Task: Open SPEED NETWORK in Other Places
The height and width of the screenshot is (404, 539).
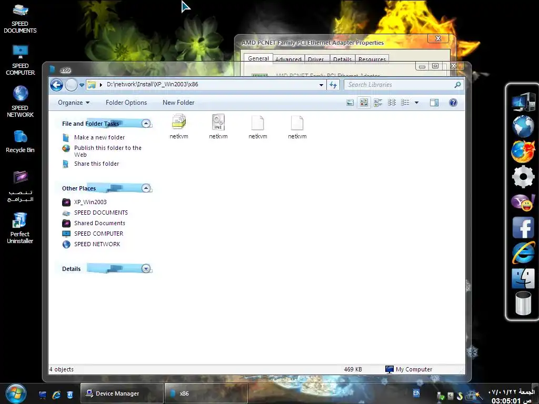Action: coord(97,244)
